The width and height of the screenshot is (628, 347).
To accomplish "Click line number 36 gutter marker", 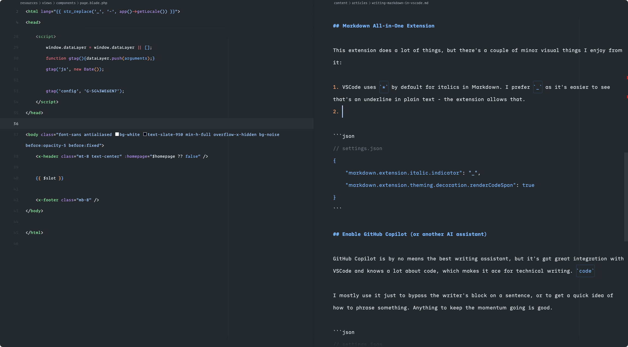I will pyautogui.click(x=16, y=123).
